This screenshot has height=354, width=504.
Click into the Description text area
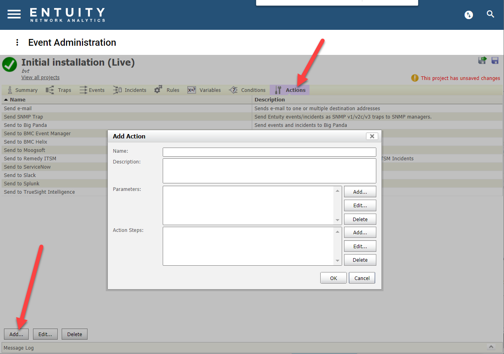tap(269, 171)
